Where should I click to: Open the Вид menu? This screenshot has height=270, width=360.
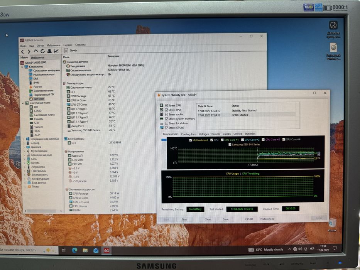[32, 46]
